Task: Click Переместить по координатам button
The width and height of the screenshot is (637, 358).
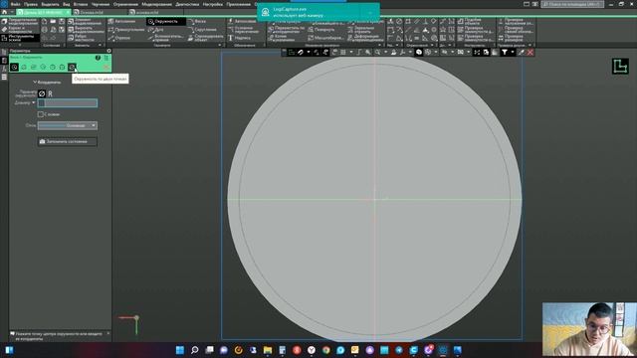Action: click(287, 30)
